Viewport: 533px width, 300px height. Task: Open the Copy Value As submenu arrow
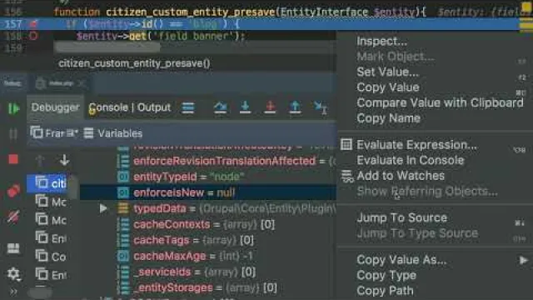(x=524, y=260)
